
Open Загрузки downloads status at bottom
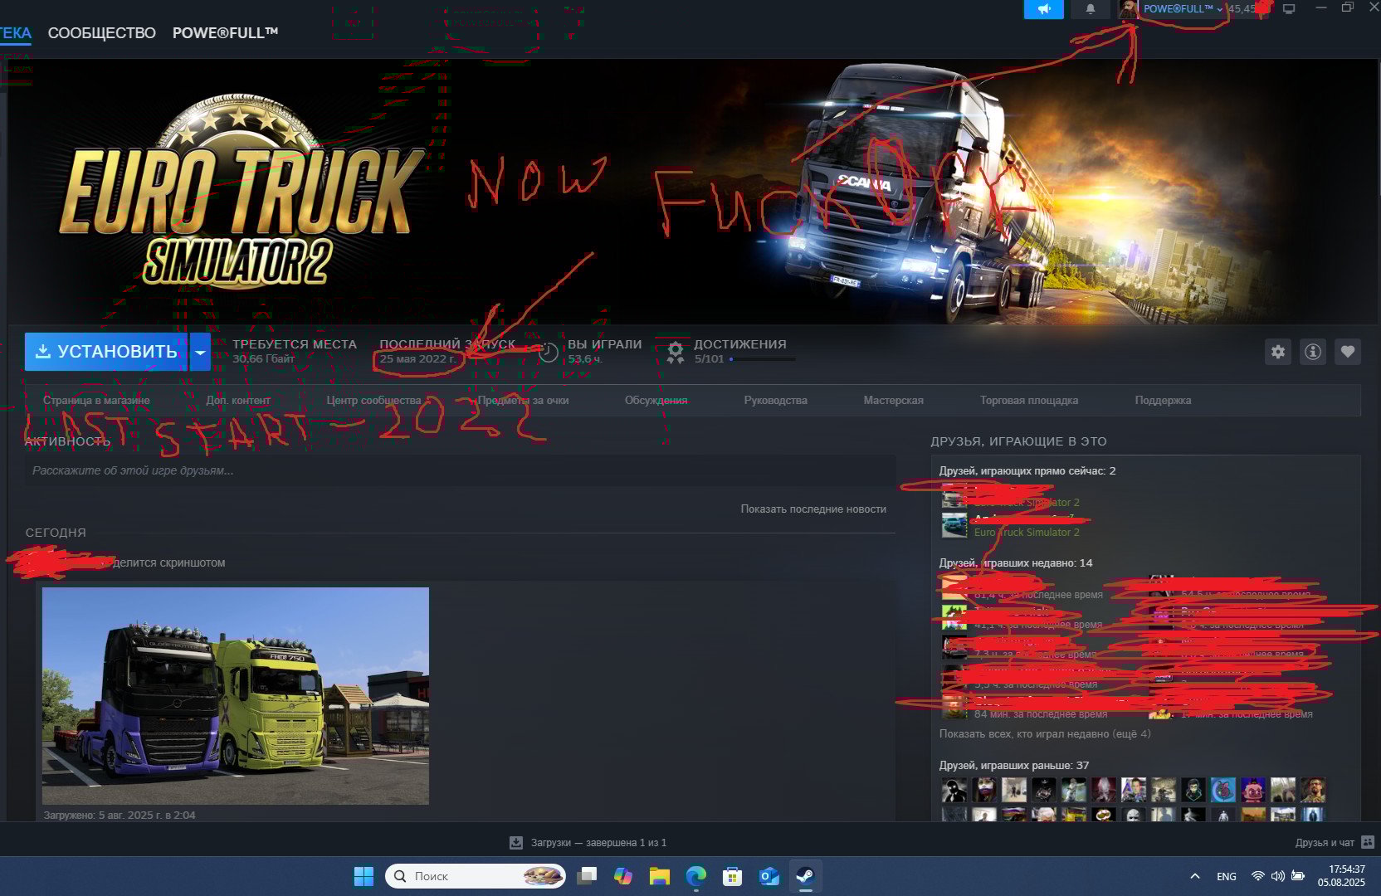tap(598, 842)
